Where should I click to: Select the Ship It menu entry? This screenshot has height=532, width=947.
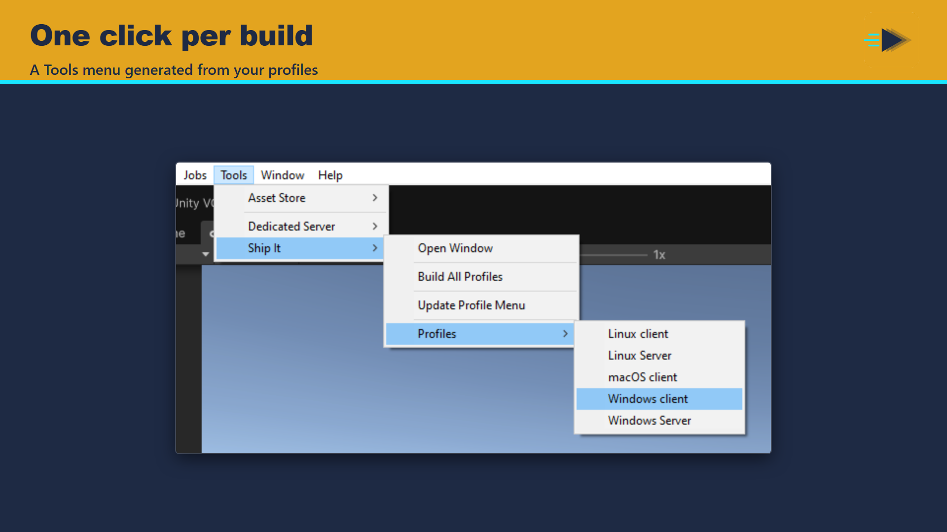[x=301, y=248]
